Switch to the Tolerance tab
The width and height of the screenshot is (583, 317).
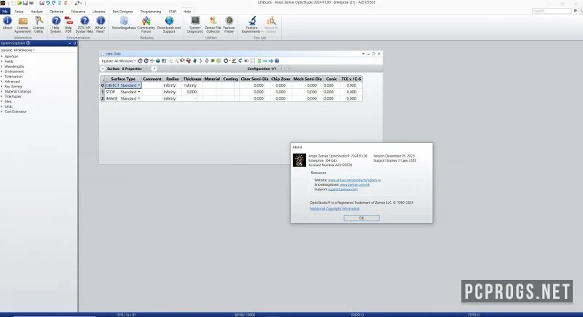click(78, 12)
